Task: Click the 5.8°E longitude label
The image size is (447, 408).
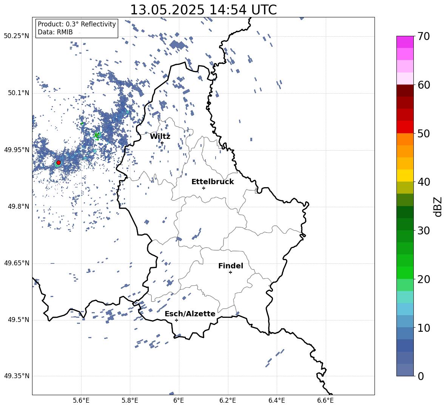Action: pyautogui.click(x=130, y=400)
